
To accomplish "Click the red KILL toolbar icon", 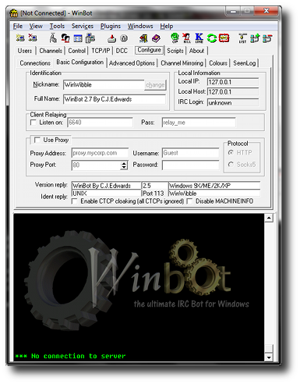I will pyautogui.click(x=186, y=38).
